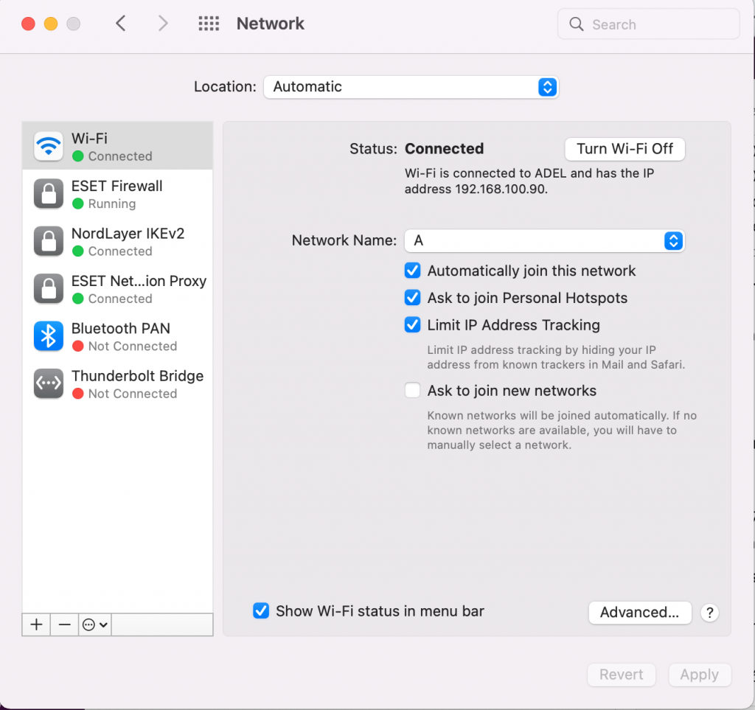Uncheck Limit IP Address Tracking
The width and height of the screenshot is (755, 710).
(x=412, y=324)
